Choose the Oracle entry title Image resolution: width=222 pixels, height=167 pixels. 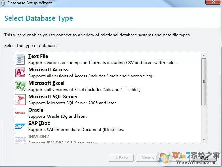click(x=36, y=110)
